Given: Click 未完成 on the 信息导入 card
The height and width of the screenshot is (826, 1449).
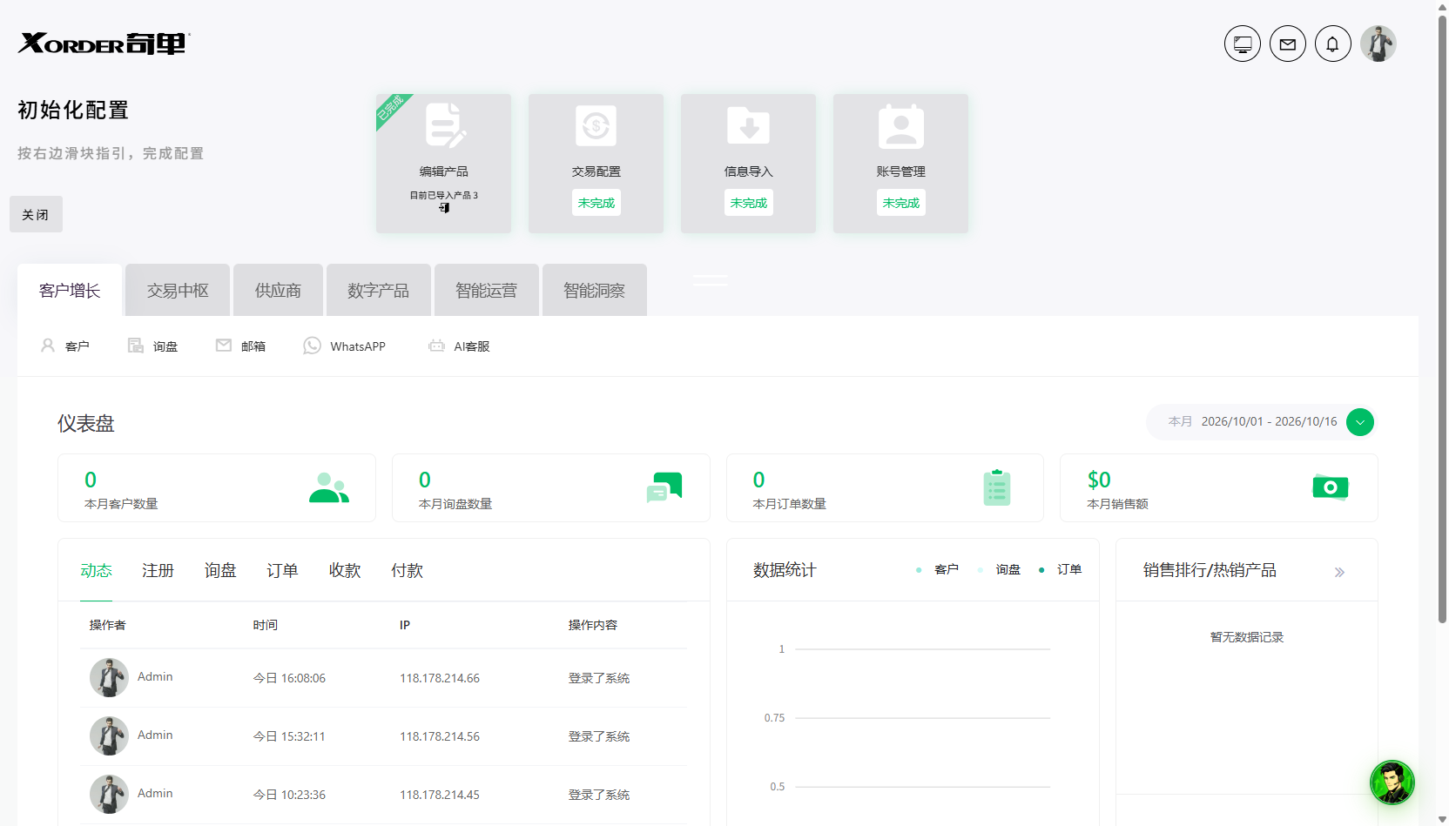Looking at the screenshot, I should pos(749,203).
